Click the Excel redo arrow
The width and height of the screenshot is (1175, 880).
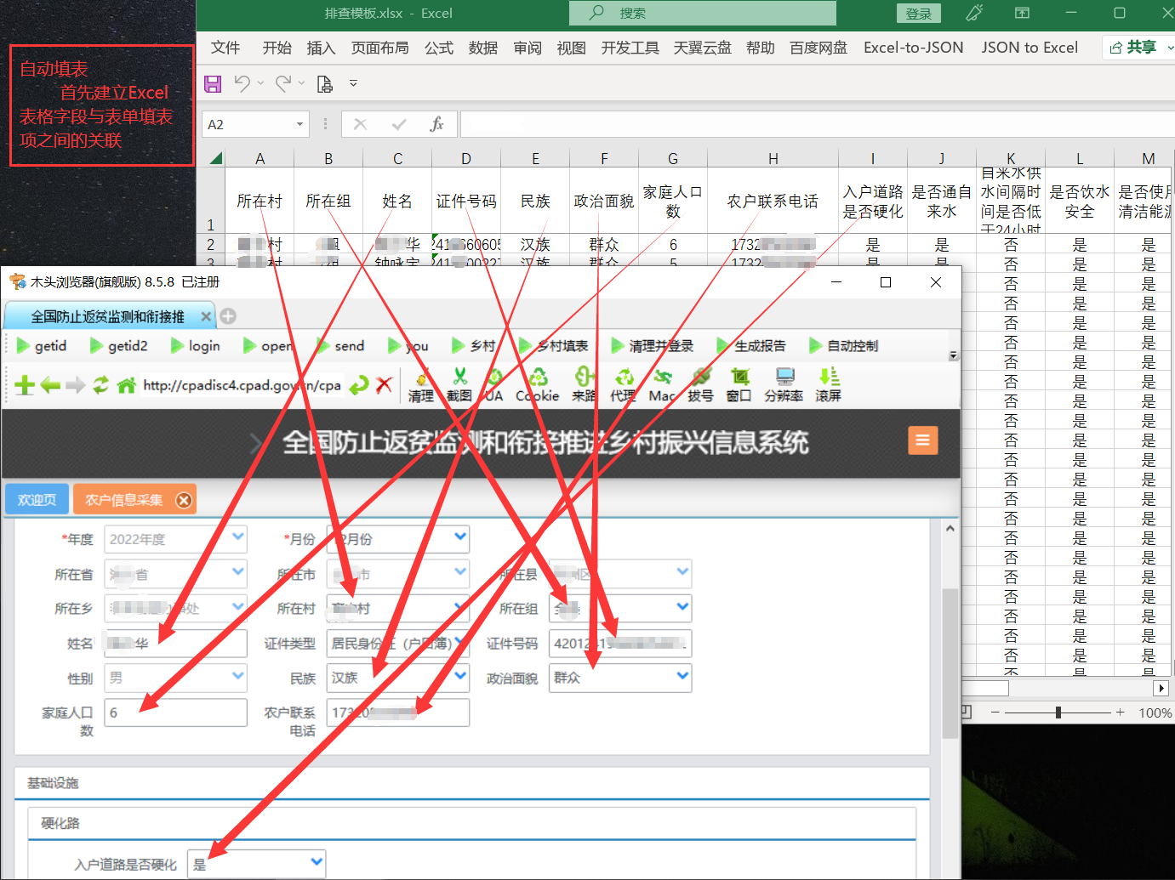tap(283, 83)
